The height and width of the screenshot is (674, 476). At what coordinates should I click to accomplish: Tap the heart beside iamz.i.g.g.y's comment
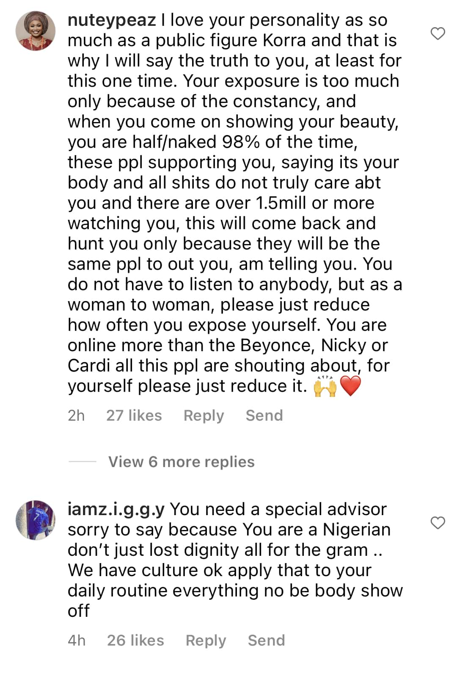(437, 523)
